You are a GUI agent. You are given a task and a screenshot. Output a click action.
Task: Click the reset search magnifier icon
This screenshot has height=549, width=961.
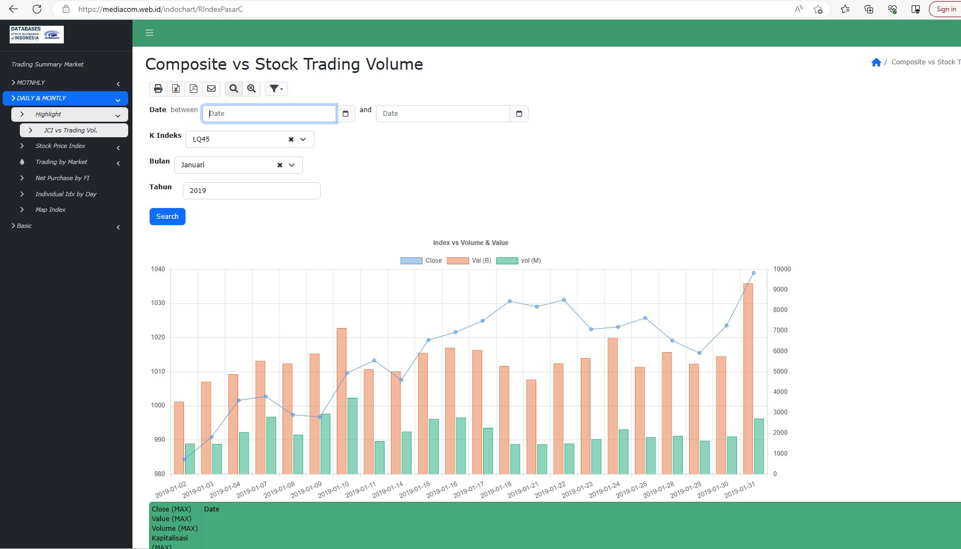252,88
